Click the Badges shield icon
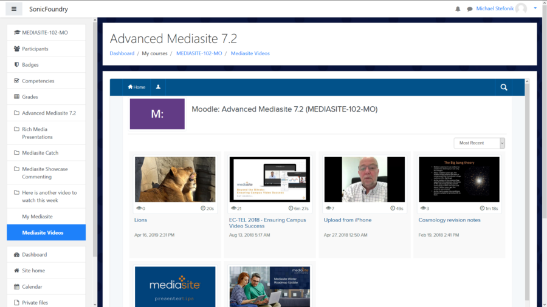This screenshot has height=307, width=547. tap(16, 64)
